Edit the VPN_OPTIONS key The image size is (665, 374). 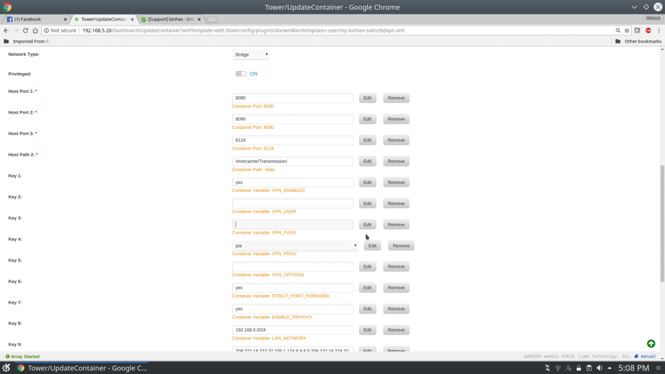(367, 266)
